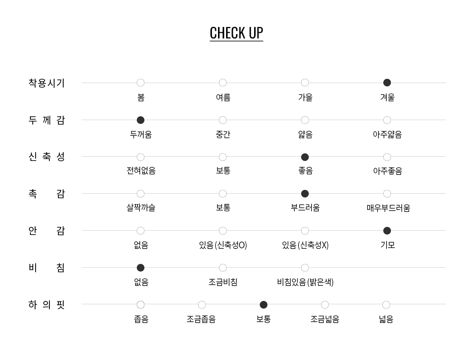Select 없음 circle in 안감 row

click(141, 231)
